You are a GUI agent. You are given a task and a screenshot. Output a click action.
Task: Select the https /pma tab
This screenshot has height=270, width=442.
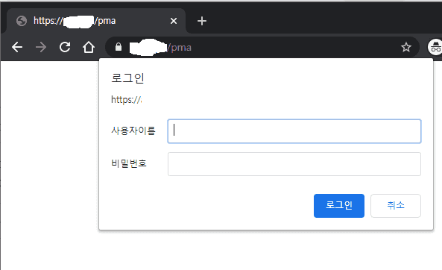pyautogui.click(x=96, y=21)
